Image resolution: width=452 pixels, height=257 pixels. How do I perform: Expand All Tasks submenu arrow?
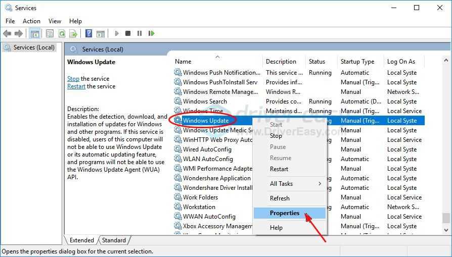click(320, 184)
